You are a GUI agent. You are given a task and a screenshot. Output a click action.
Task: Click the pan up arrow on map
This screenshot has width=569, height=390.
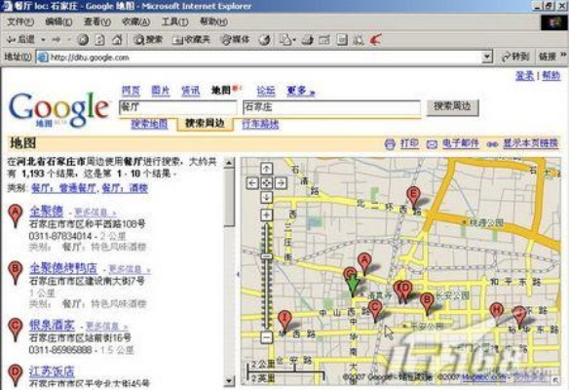[x=266, y=169]
